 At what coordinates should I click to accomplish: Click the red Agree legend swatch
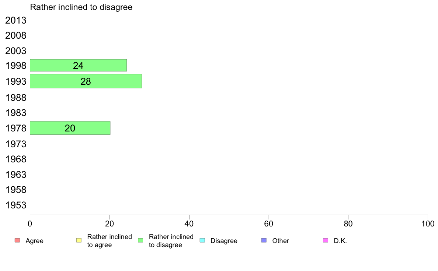[x=17, y=240]
